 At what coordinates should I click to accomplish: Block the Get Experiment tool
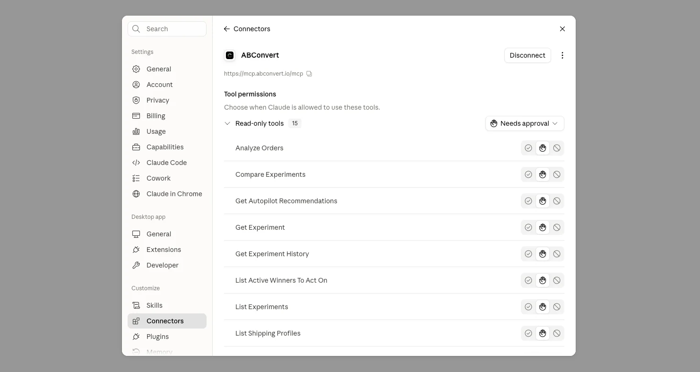coord(557,227)
